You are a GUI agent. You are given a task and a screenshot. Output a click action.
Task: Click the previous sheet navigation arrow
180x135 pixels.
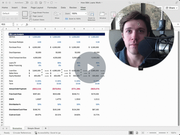(x=3, y=128)
